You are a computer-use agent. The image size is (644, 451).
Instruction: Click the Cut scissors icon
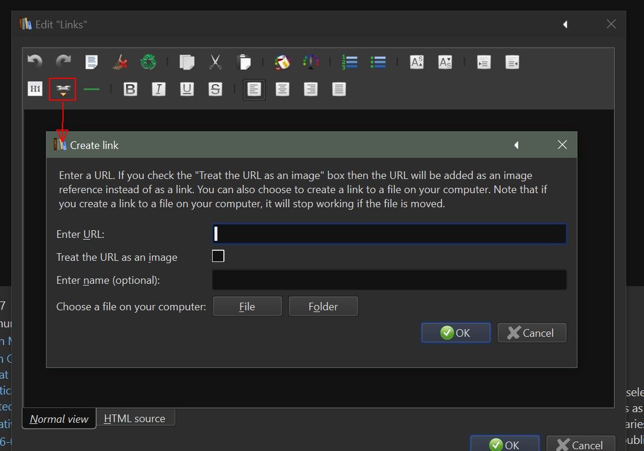[215, 62]
